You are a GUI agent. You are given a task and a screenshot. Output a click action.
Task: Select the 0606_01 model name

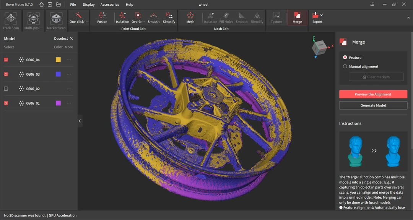(x=33, y=104)
